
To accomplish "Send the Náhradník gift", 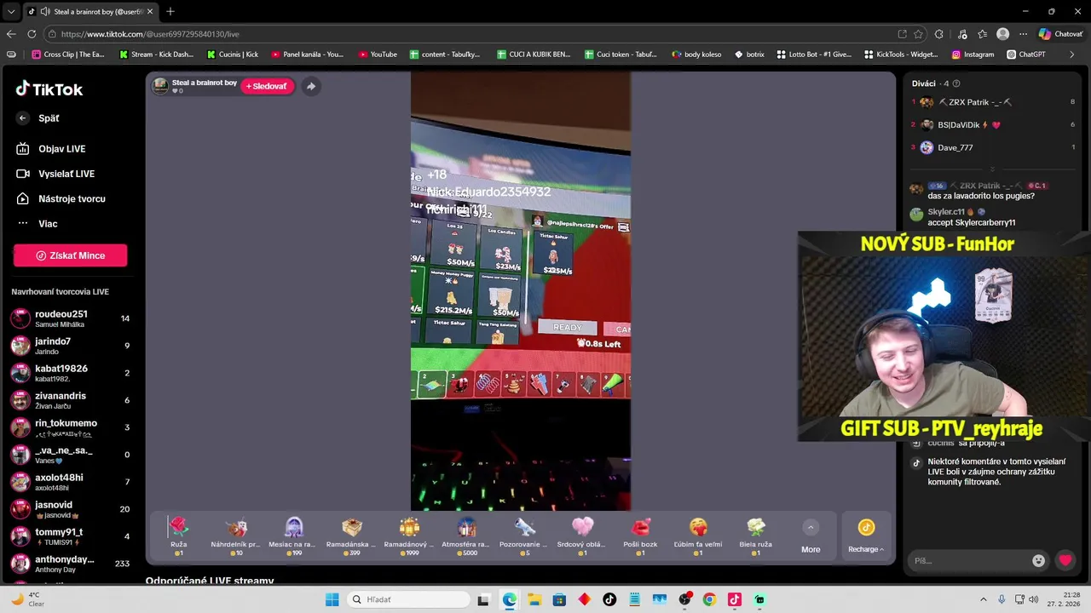I will click(x=236, y=536).
